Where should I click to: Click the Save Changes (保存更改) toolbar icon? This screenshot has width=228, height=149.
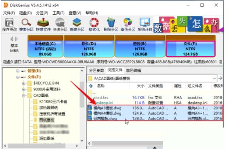pyautogui.click(x=9, y=23)
